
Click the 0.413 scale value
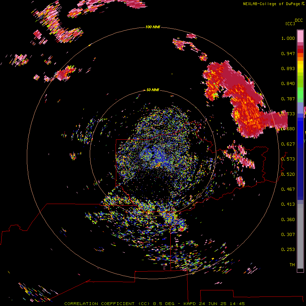(x=288, y=204)
